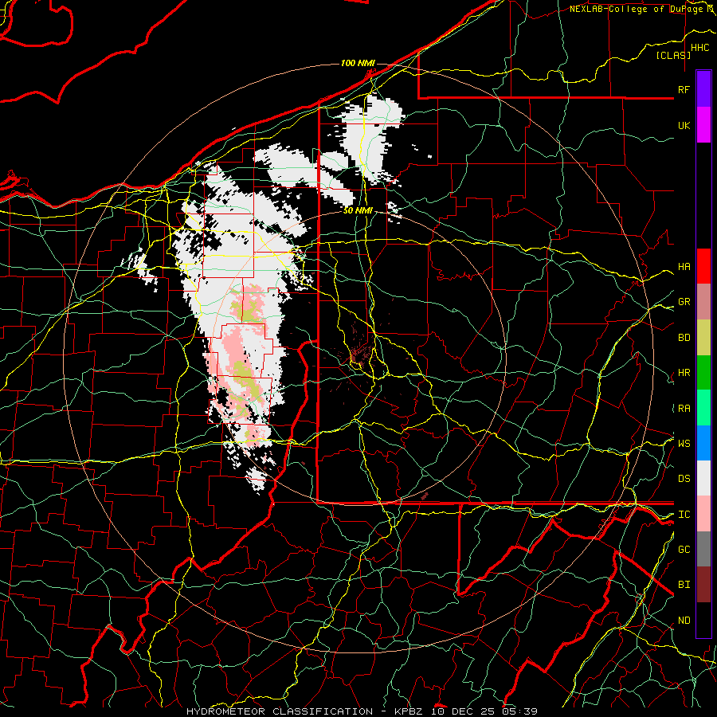
Task: Click the HA red legend swatch
Action: click(x=703, y=266)
